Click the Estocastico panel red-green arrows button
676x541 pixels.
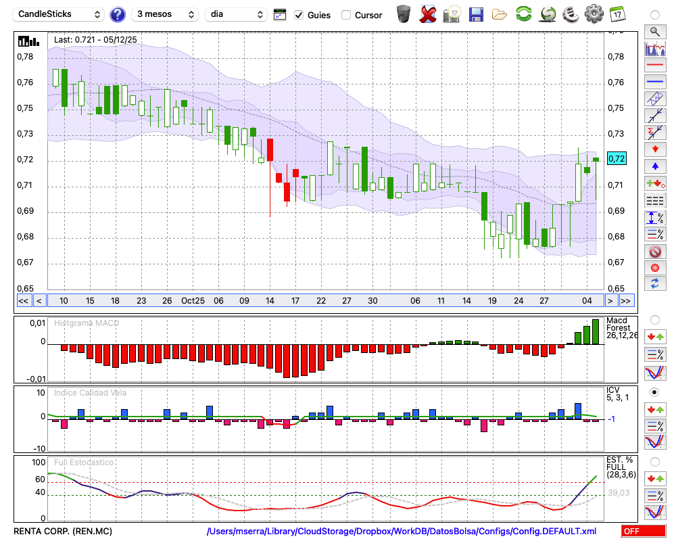coord(655,478)
